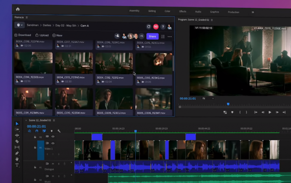Viewport: 291px width, 183px height.
Task: Click the Program monitor playhead scrubber
Action: coord(228,104)
